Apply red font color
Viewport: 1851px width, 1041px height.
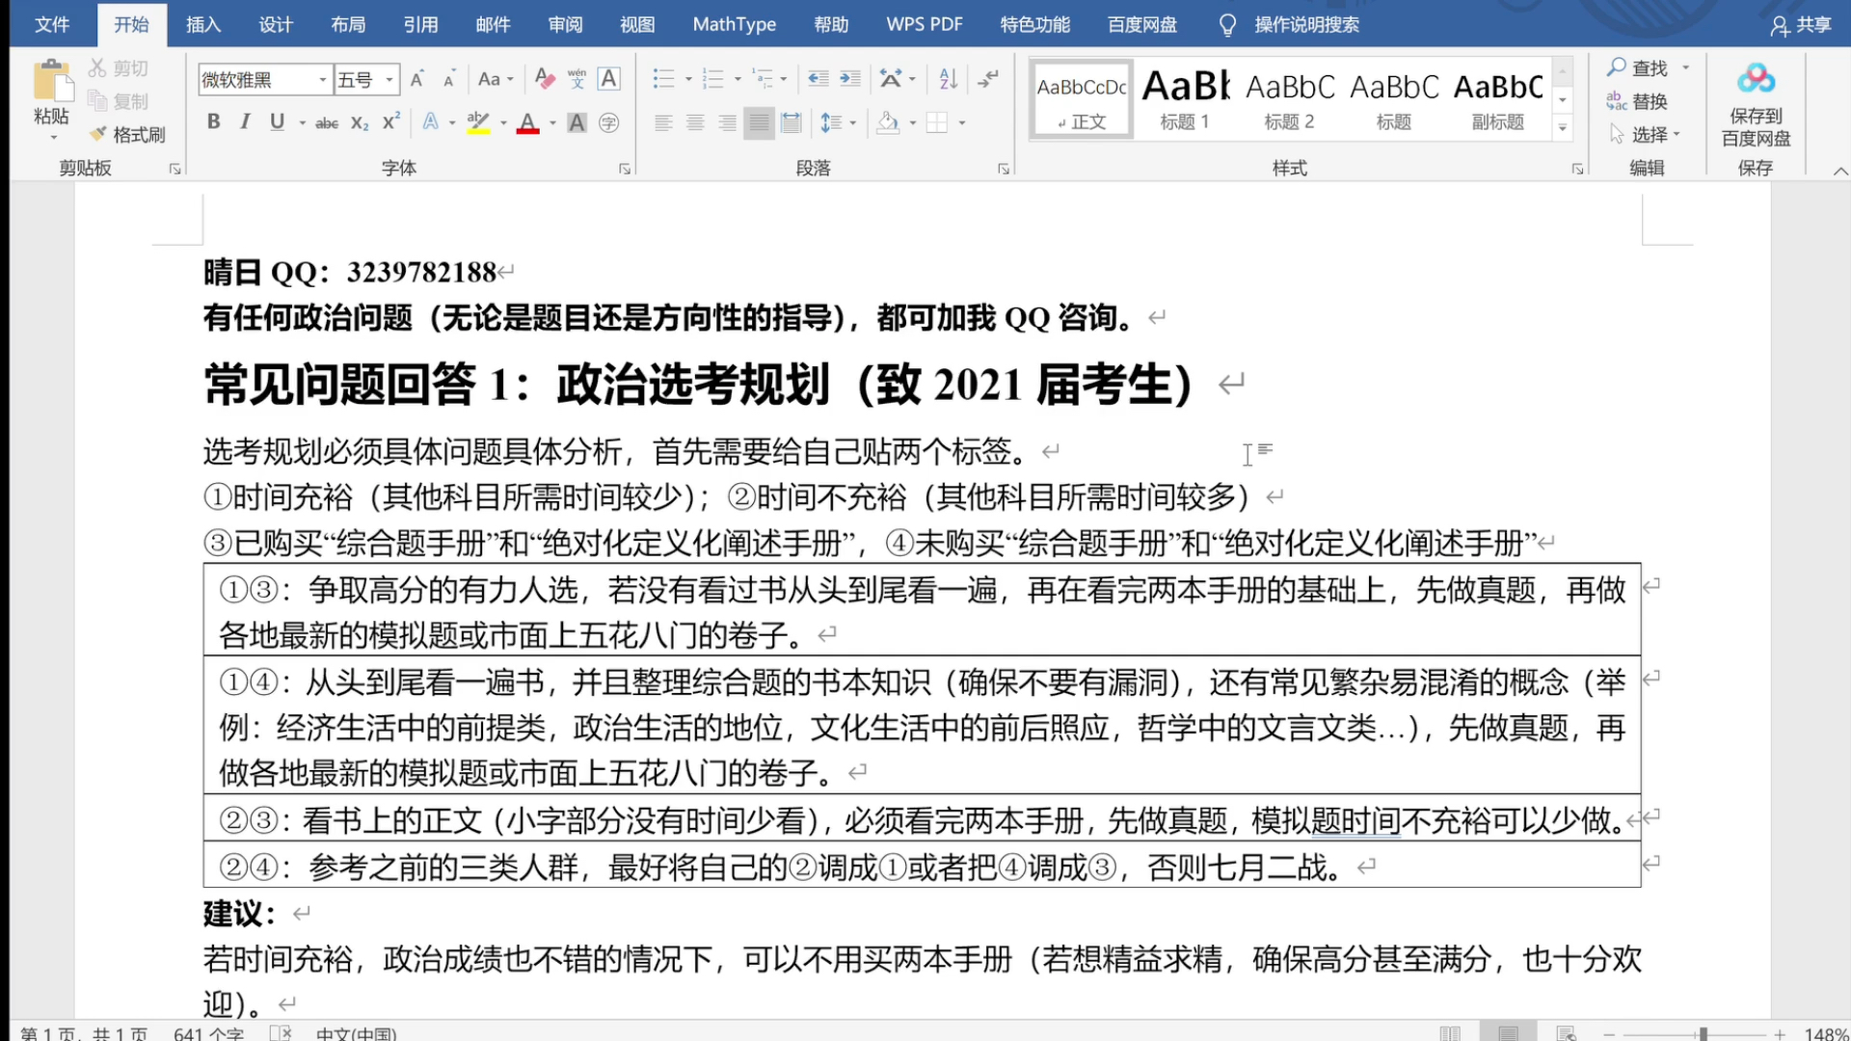[x=528, y=122]
